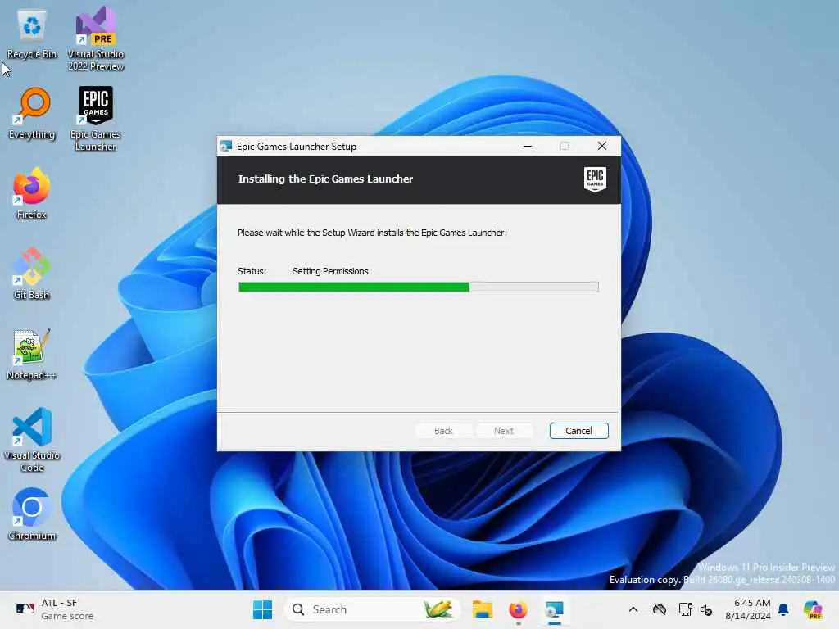This screenshot has width=839, height=629.
Task: Show hidden system tray icons
Action: [633, 609]
